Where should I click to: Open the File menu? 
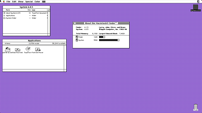(9, 2)
